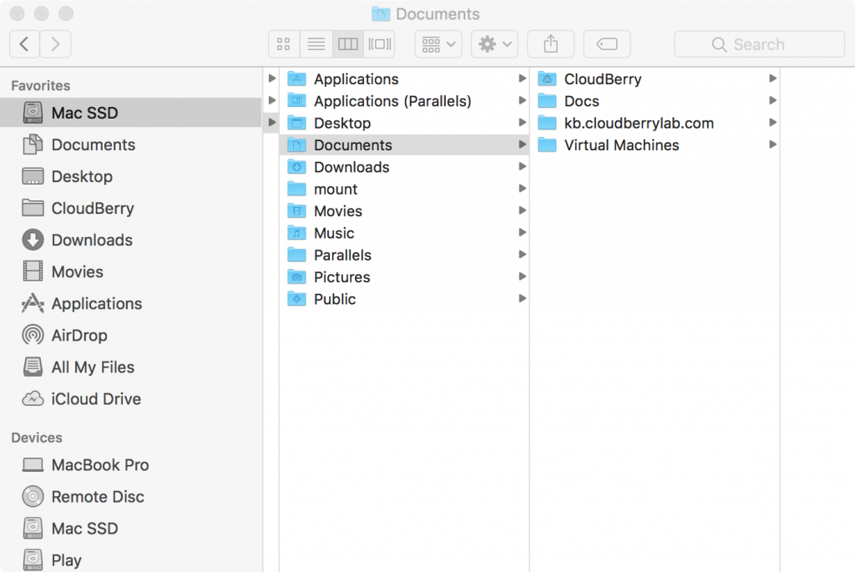Click inside the Search field
The image size is (855, 572).
[x=757, y=43]
